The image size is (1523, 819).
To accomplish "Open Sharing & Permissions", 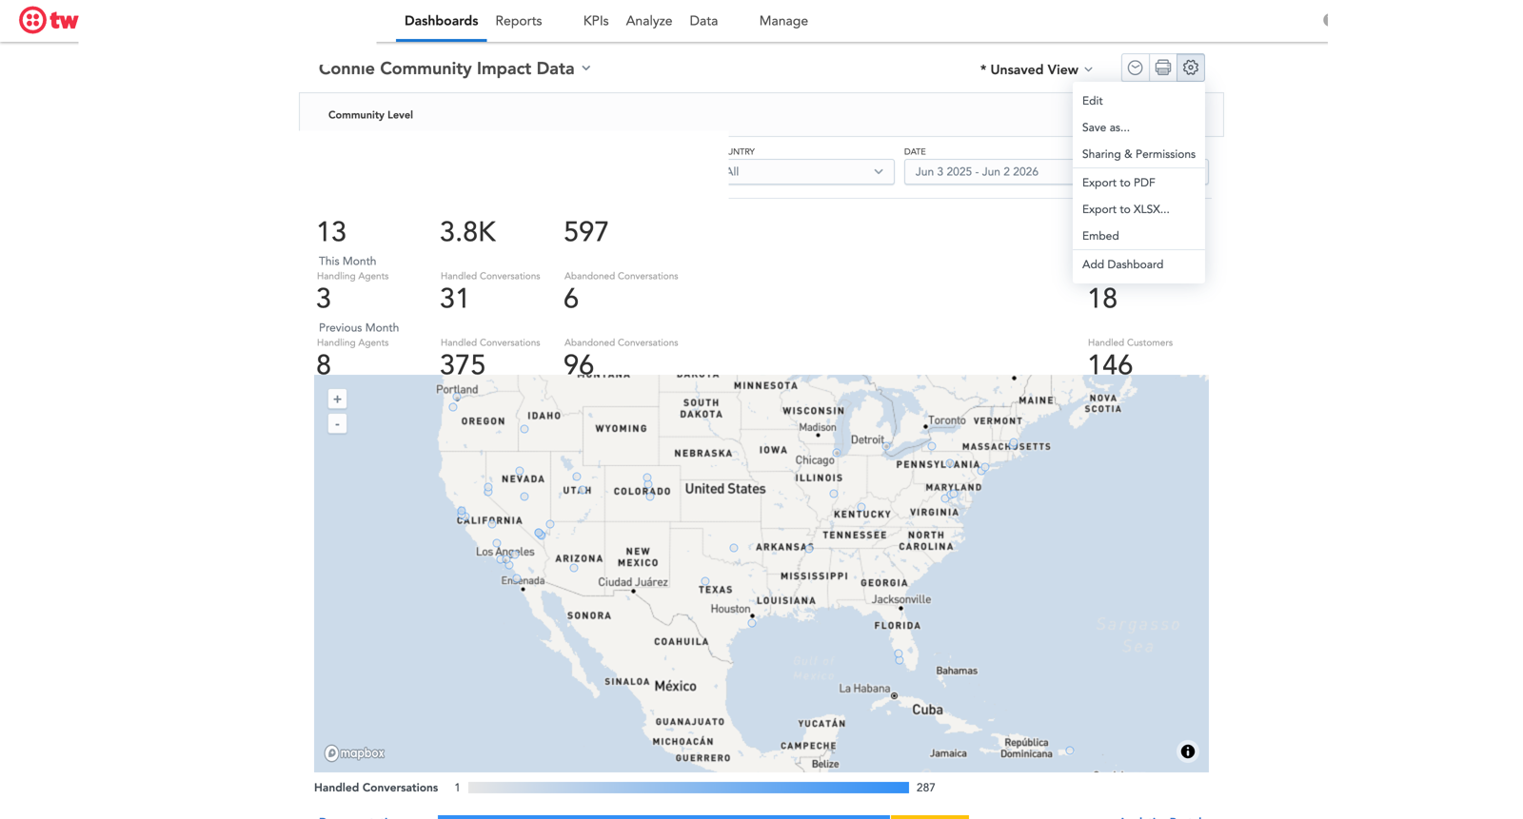I will [x=1138, y=154].
